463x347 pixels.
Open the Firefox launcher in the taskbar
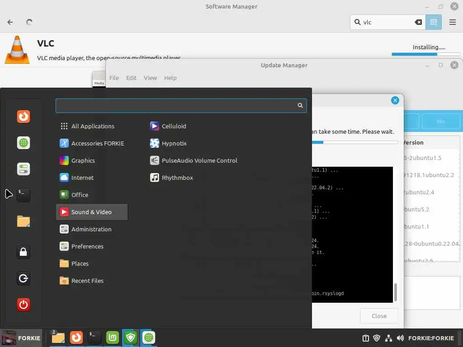click(76, 338)
